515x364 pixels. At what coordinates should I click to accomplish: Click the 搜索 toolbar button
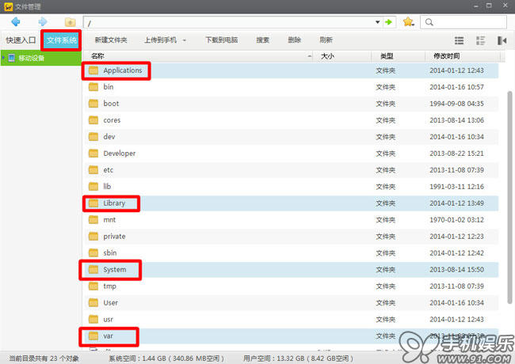(x=263, y=40)
